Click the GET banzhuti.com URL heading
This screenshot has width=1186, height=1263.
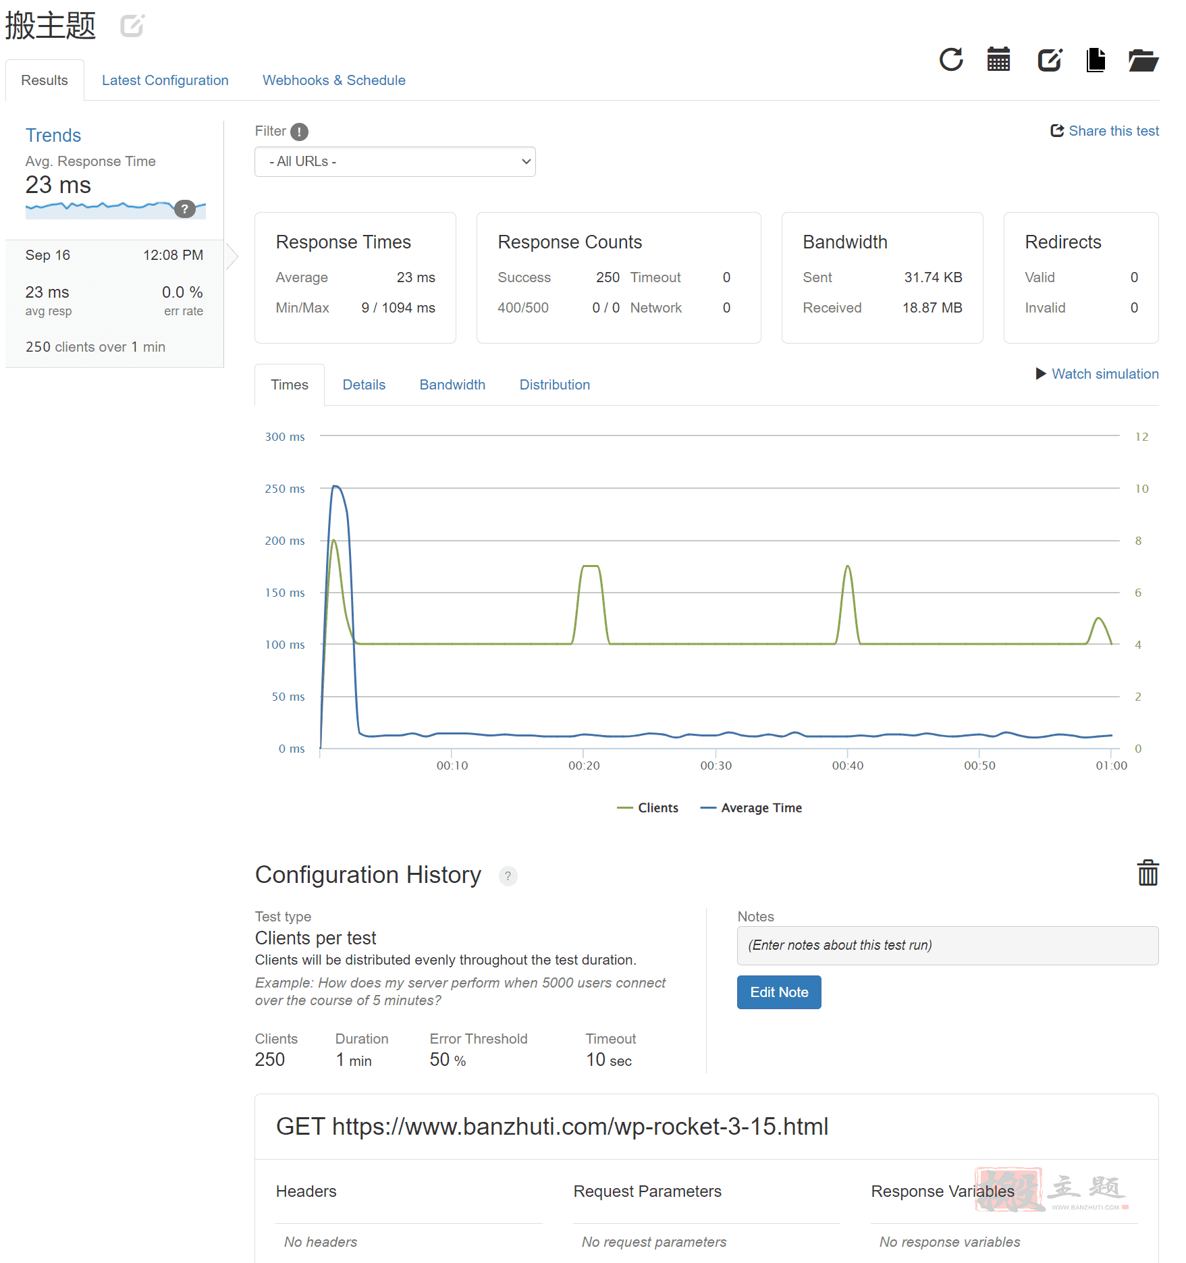point(552,1127)
